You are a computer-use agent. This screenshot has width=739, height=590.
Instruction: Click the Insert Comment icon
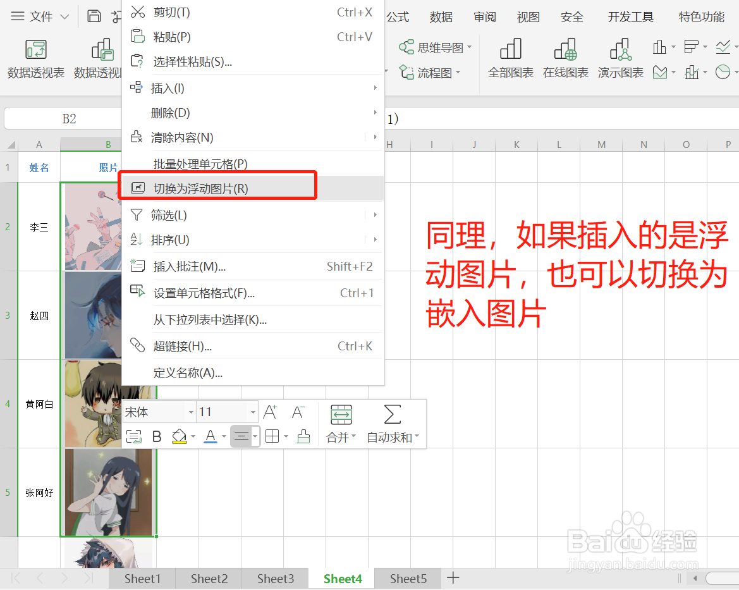coord(137,266)
